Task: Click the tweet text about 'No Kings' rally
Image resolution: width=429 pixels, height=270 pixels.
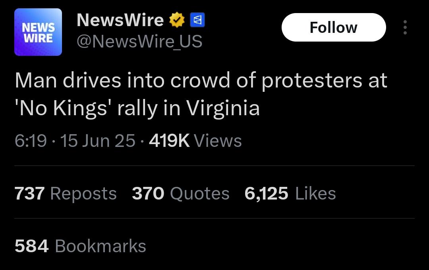Action: pyautogui.click(x=201, y=94)
